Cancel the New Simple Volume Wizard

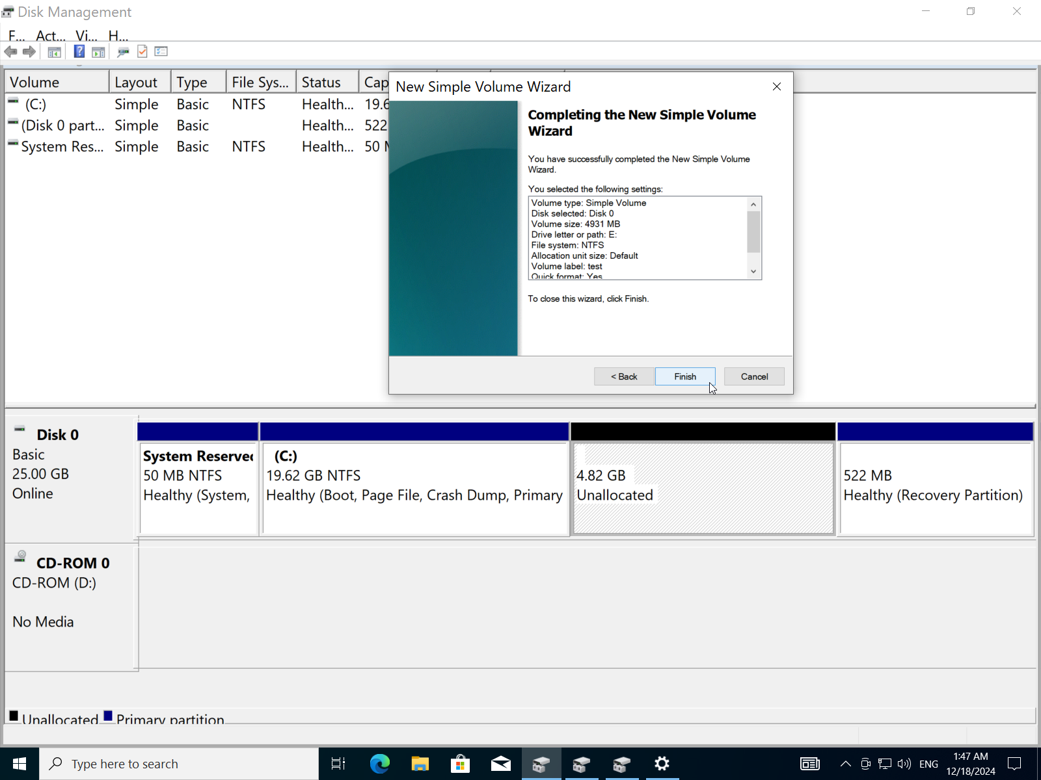[x=753, y=376]
